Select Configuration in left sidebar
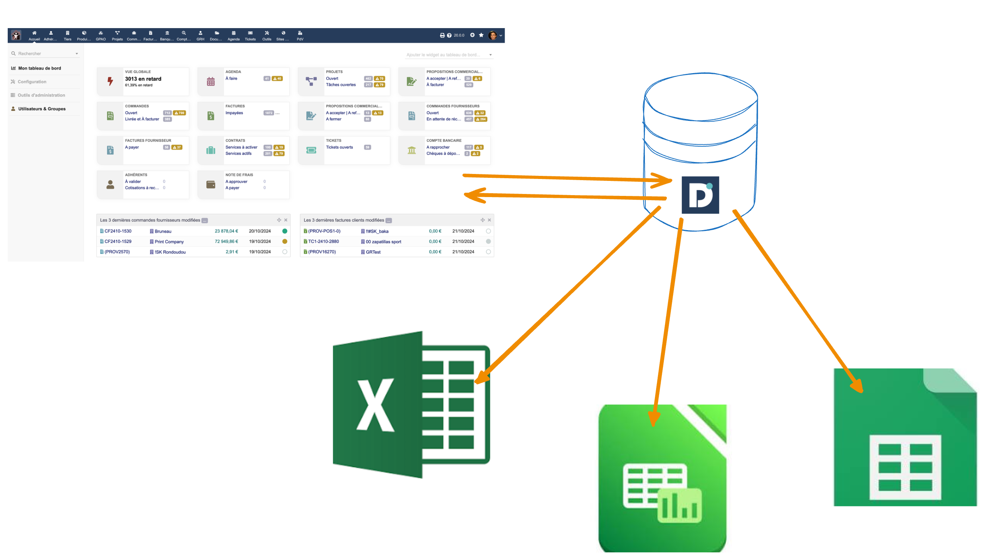The width and height of the screenshot is (987, 560). (32, 82)
